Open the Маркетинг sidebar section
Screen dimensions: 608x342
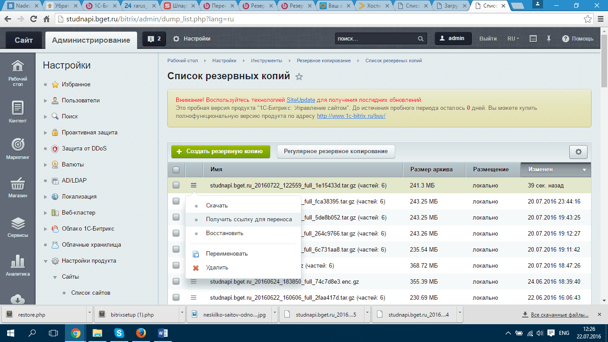coord(18,148)
